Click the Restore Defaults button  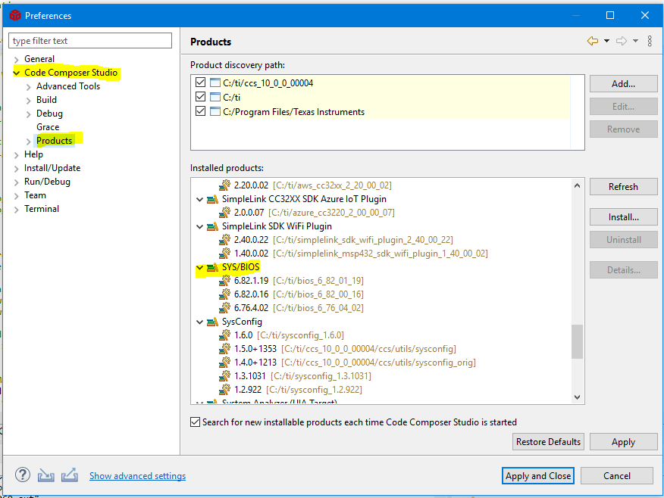[x=548, y=441]
